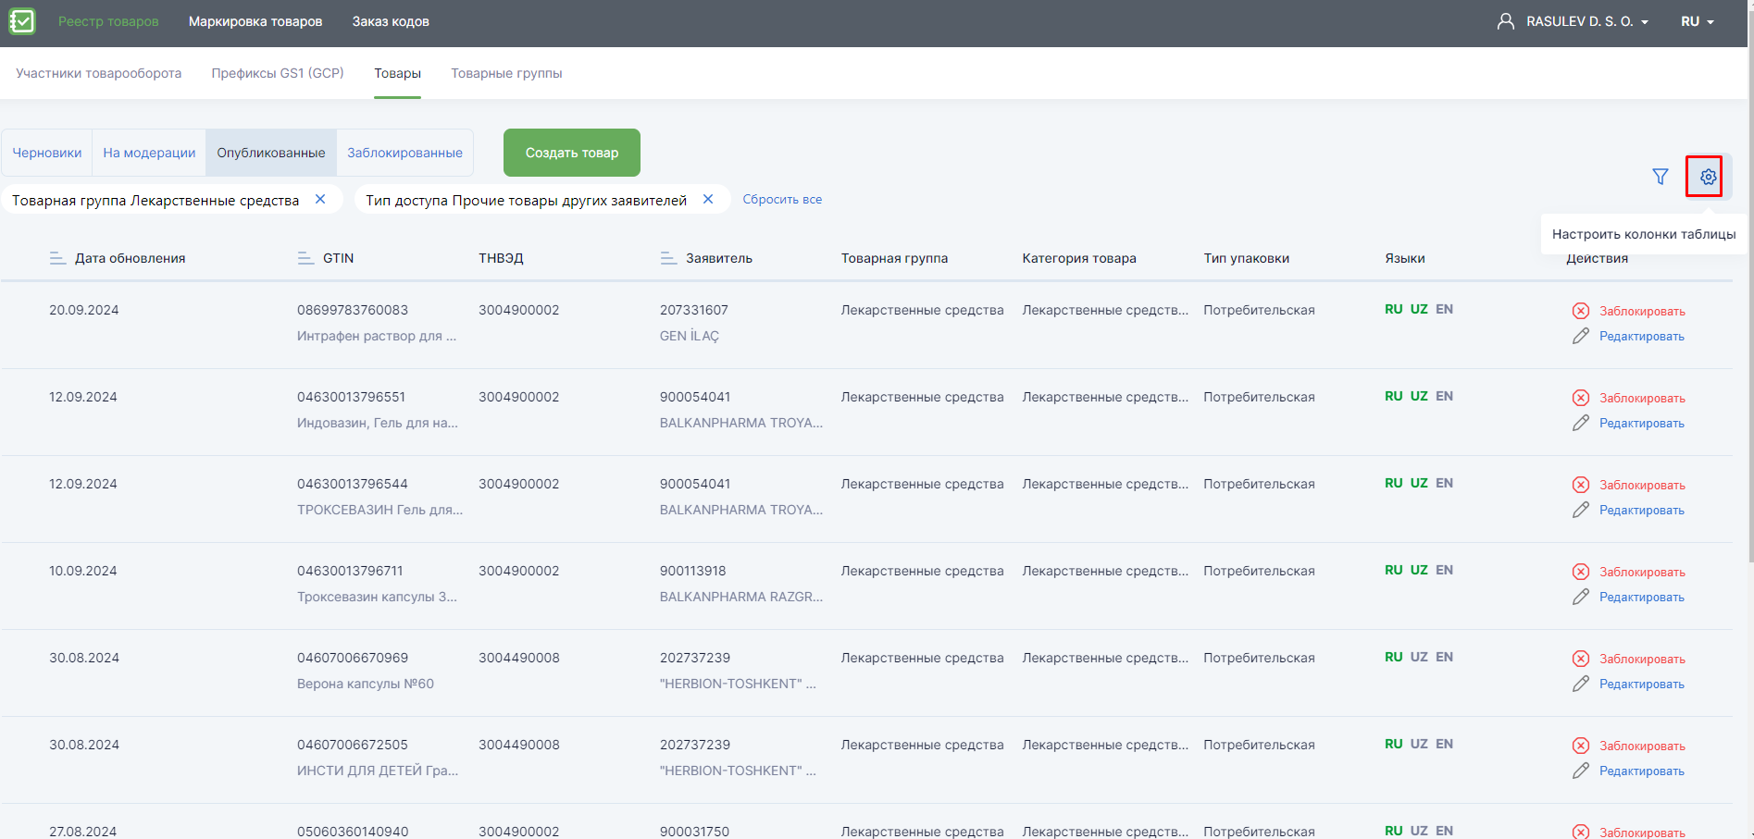
Task: Select the Товары tab
Action: [x=398, y=73]
